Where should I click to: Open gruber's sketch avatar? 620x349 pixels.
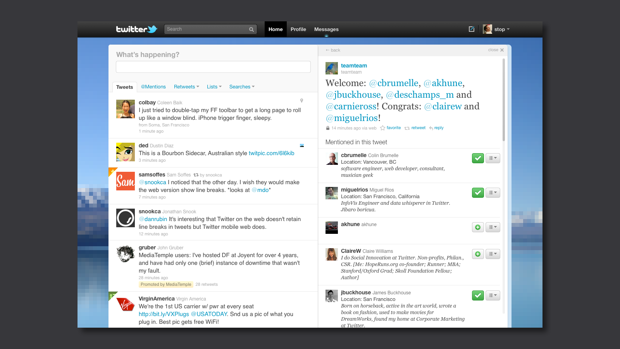[126, 254]
